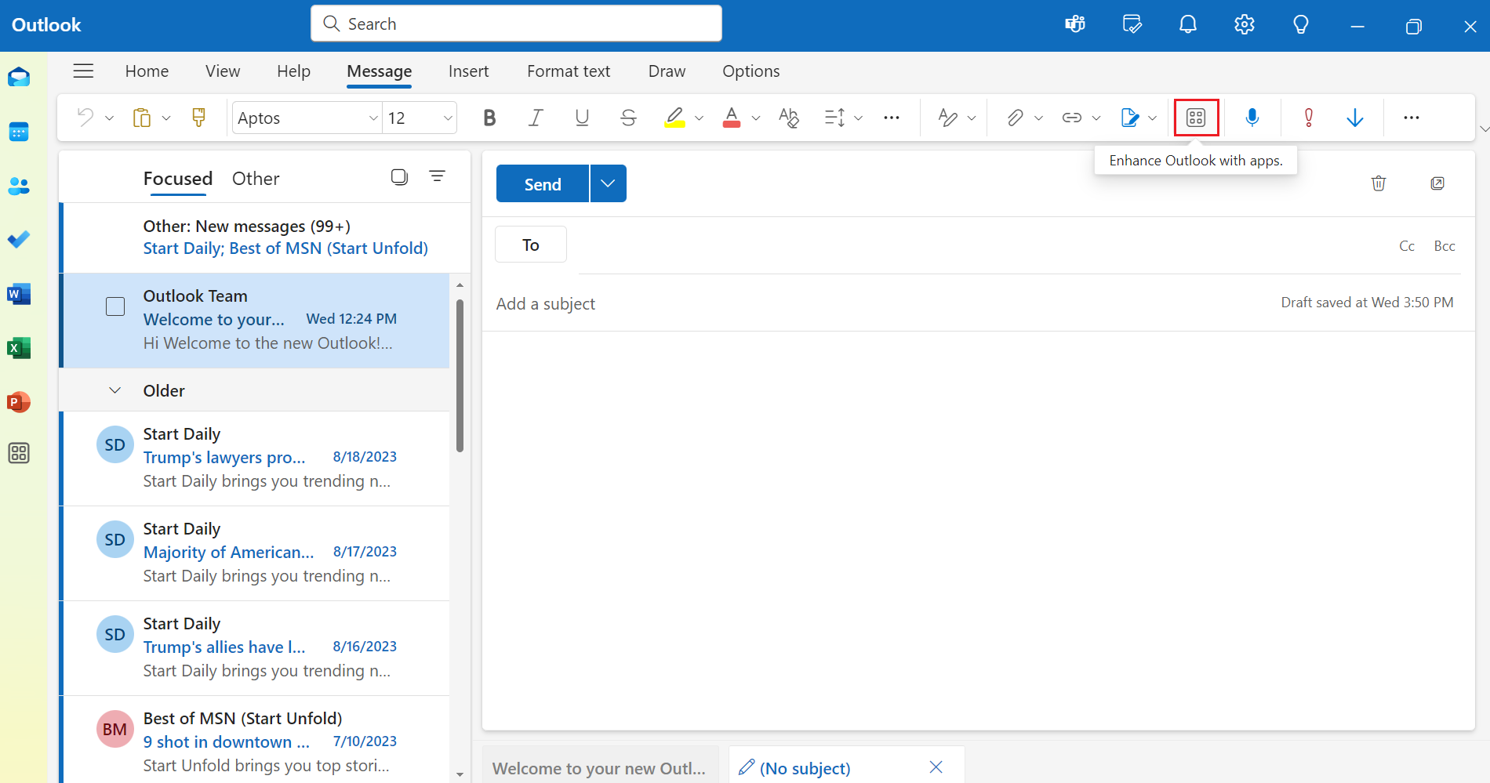Open Teams Meet Now icon in header
The image size is (1490, 783).
pyautogui.click(x=1075, y=24)
